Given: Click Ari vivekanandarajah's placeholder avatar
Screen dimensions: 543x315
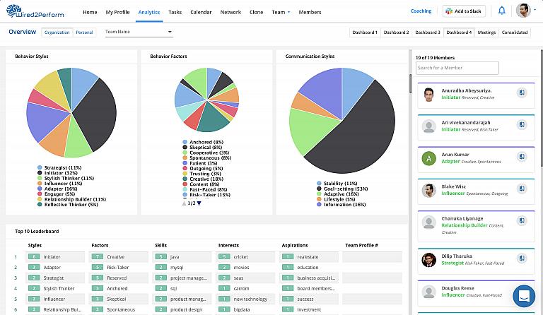Looking at the screenshot, I should point(428,126).
